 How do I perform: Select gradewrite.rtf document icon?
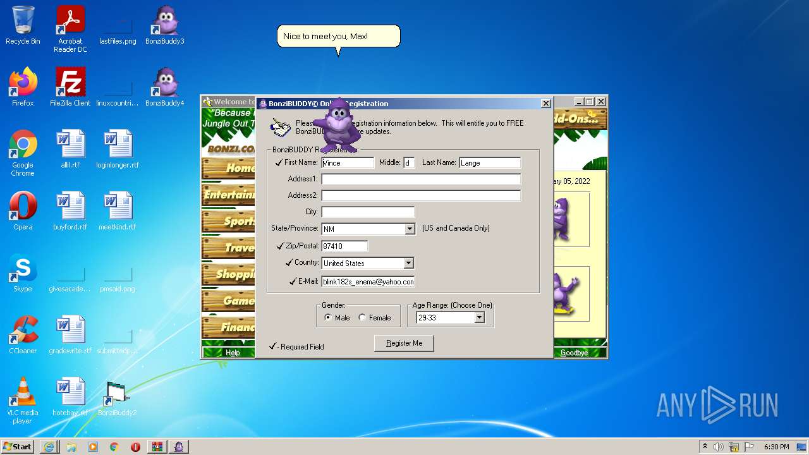click(70, 335)
